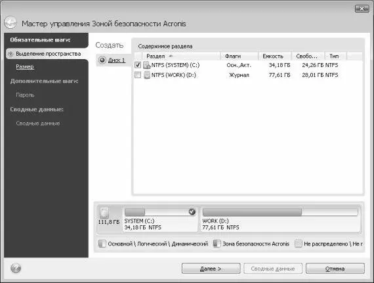Click the checkmark badge on the SYSTEM (C:) bar
The image size is (374, 283).
tap(192, 211)
